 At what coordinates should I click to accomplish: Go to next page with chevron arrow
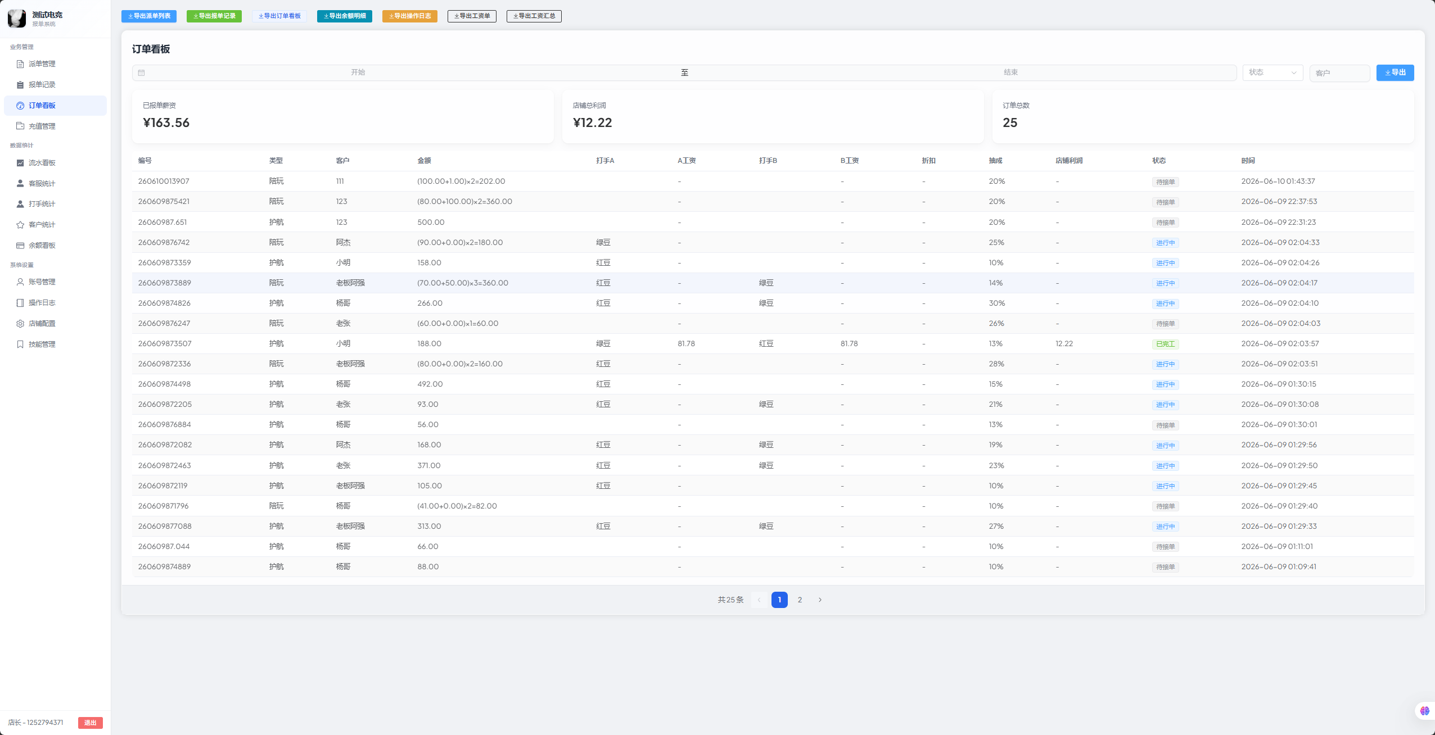point(820,600)
